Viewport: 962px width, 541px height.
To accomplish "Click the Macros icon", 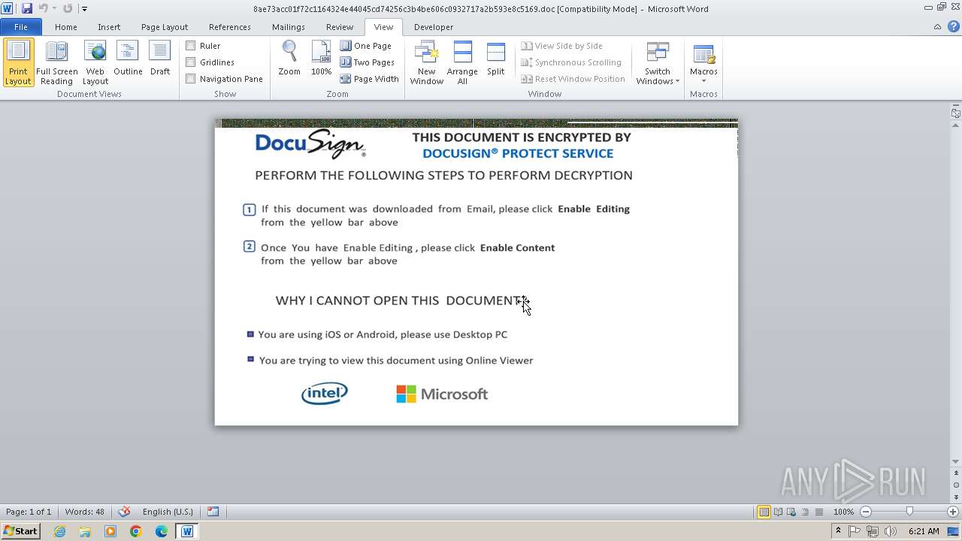I will [703, 56].
